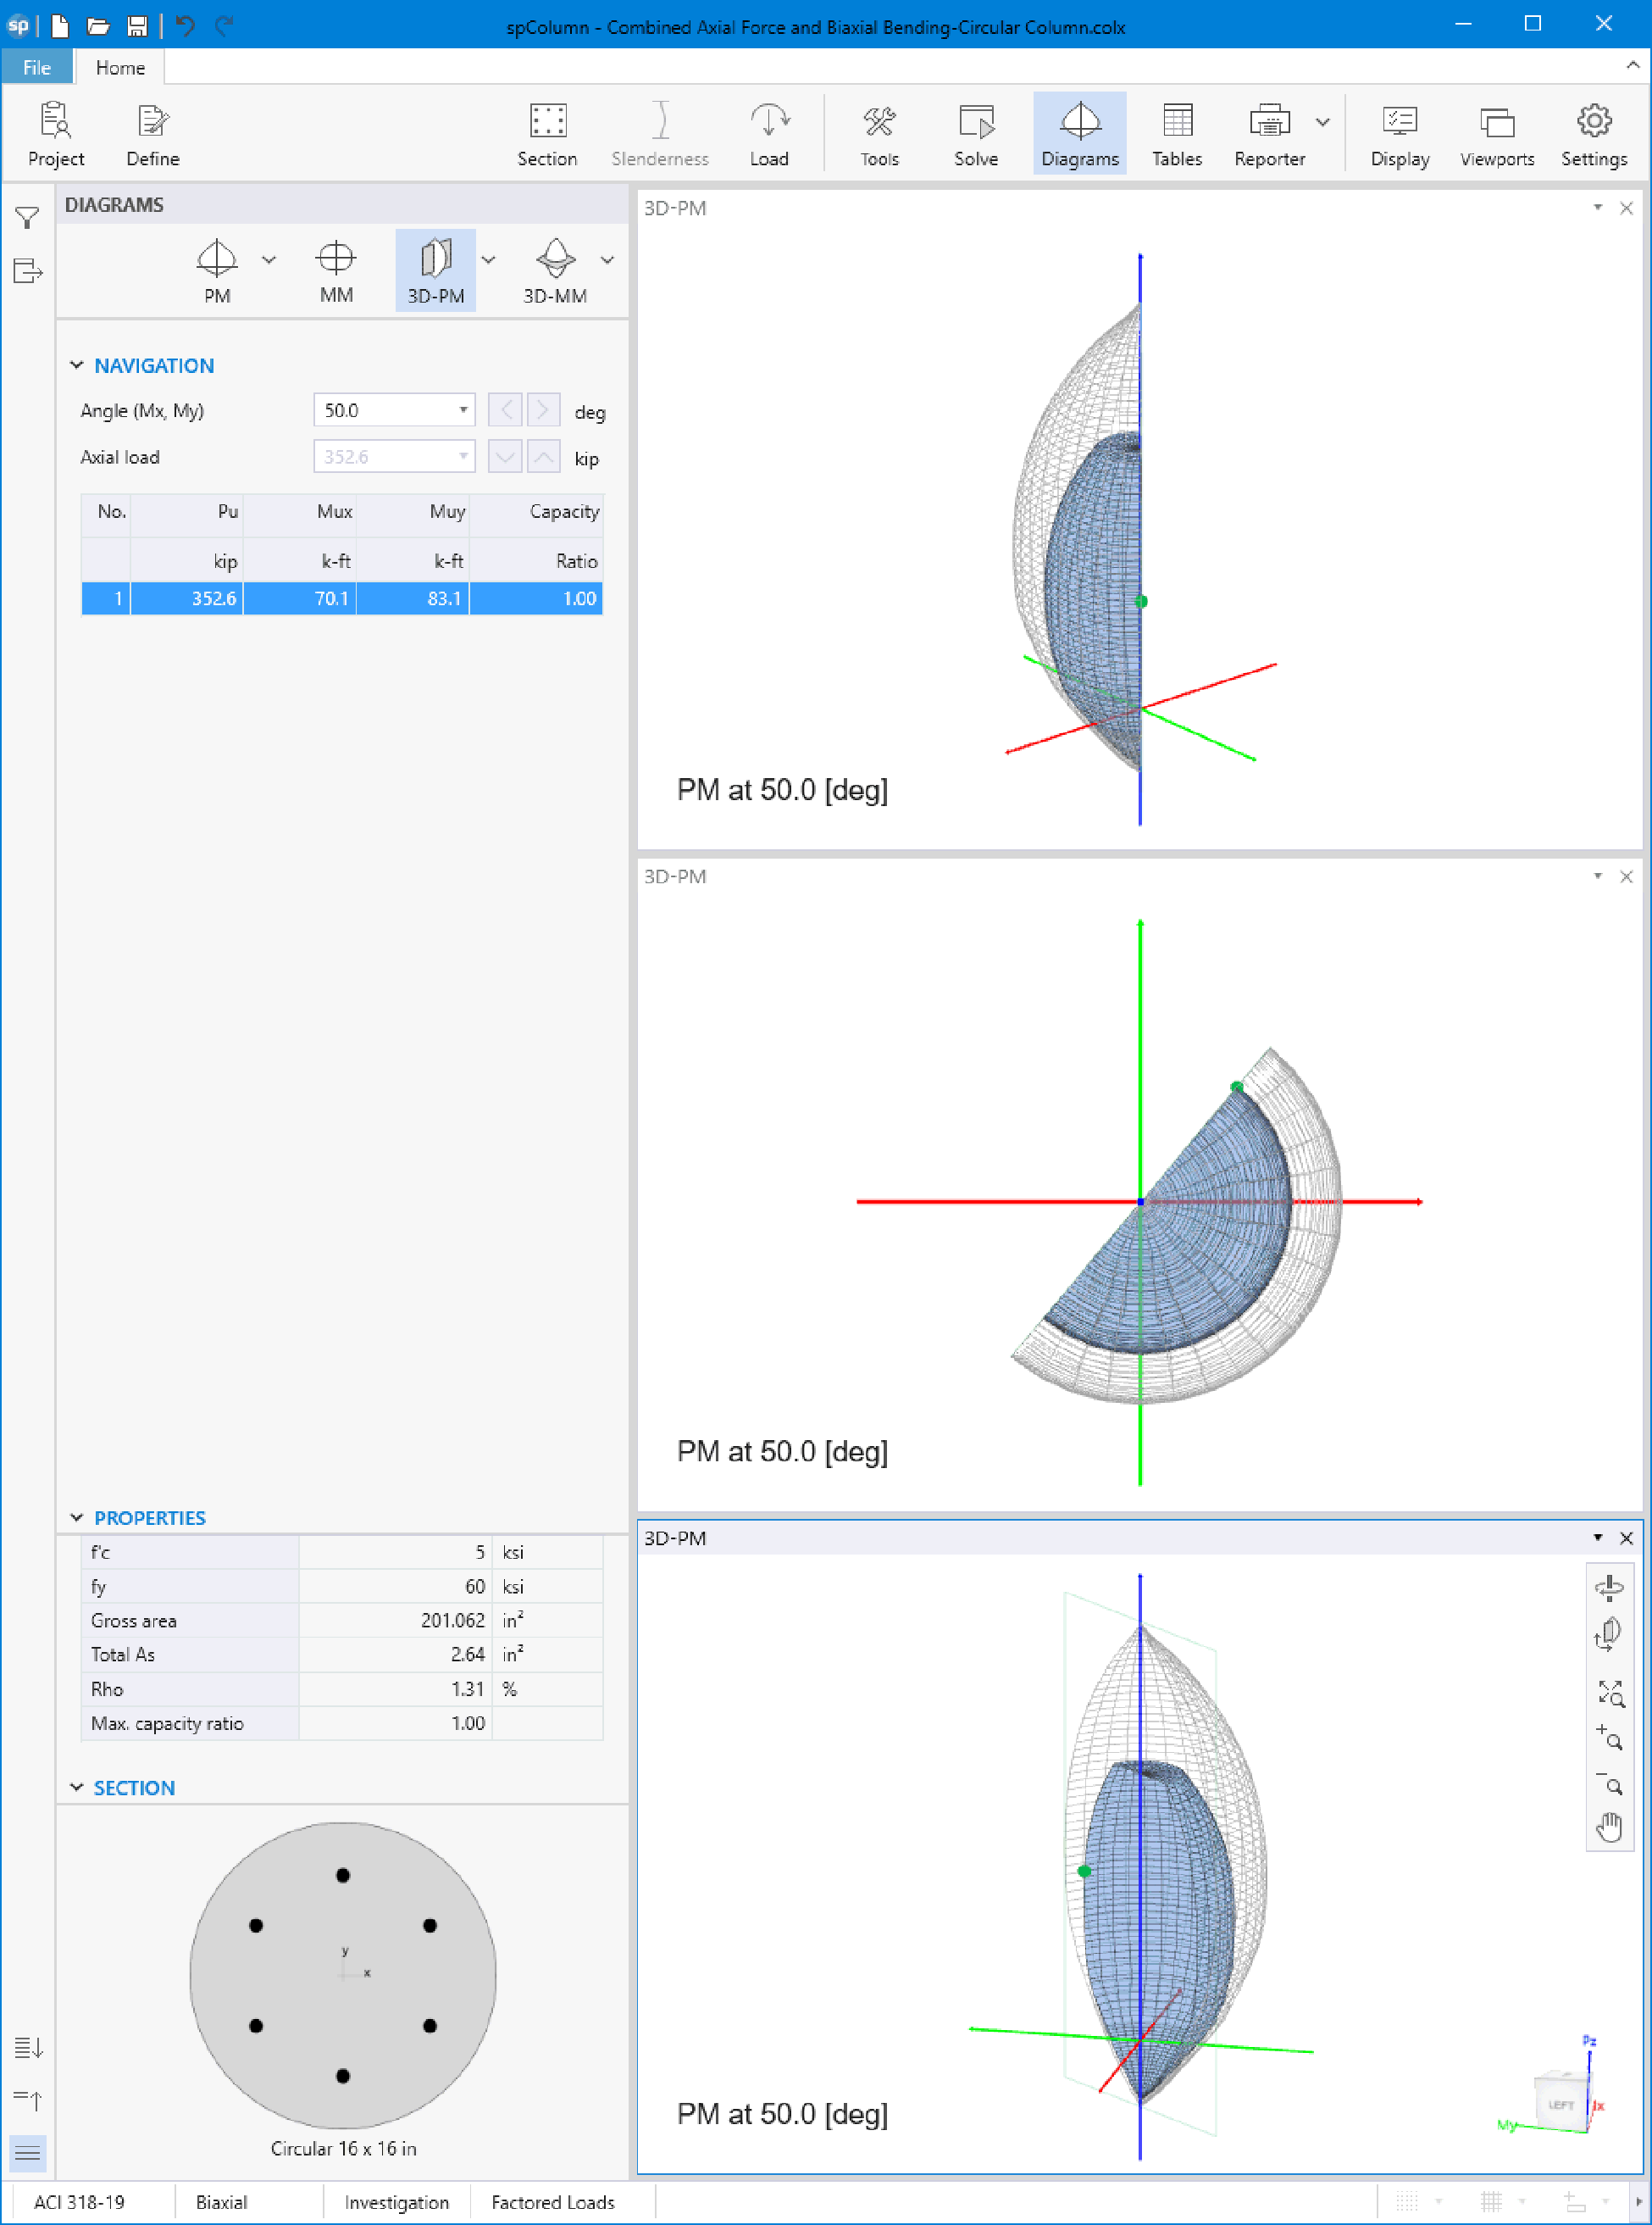This screenshot has width=1652, height=2225.
Task: Collapse the PROPERTIES section
Action: tap(77, 1518)
